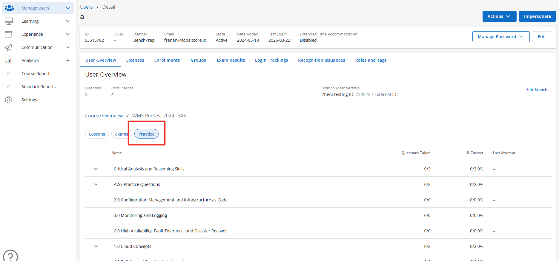Click the Edit Branch link

pyautogui.click(x=536, y=90)
